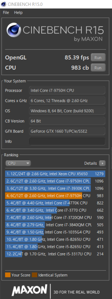Select the Xeon X5650 ranking entry
112x299 pixels.
pos(55,174)
